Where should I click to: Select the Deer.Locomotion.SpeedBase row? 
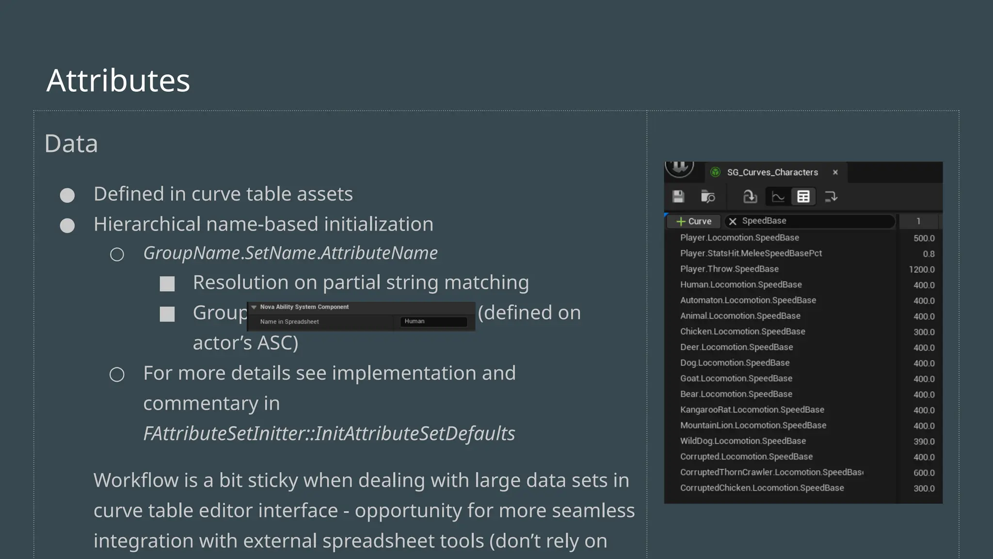pos(803,347)
